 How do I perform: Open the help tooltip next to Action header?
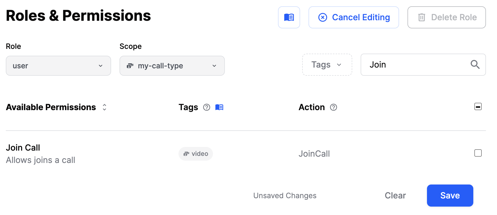click(334, 107)
